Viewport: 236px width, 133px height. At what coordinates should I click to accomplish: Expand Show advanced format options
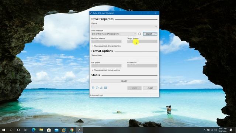(x=106, y=70)
